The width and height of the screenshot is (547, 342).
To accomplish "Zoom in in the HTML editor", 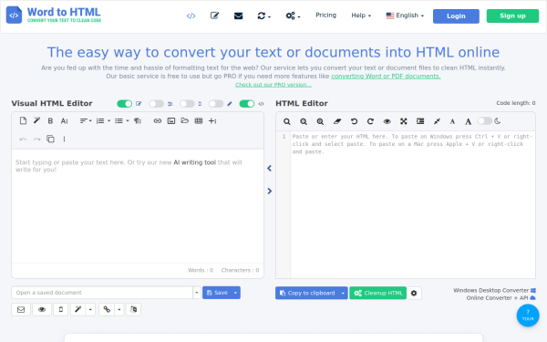I will tap(320, 121).
